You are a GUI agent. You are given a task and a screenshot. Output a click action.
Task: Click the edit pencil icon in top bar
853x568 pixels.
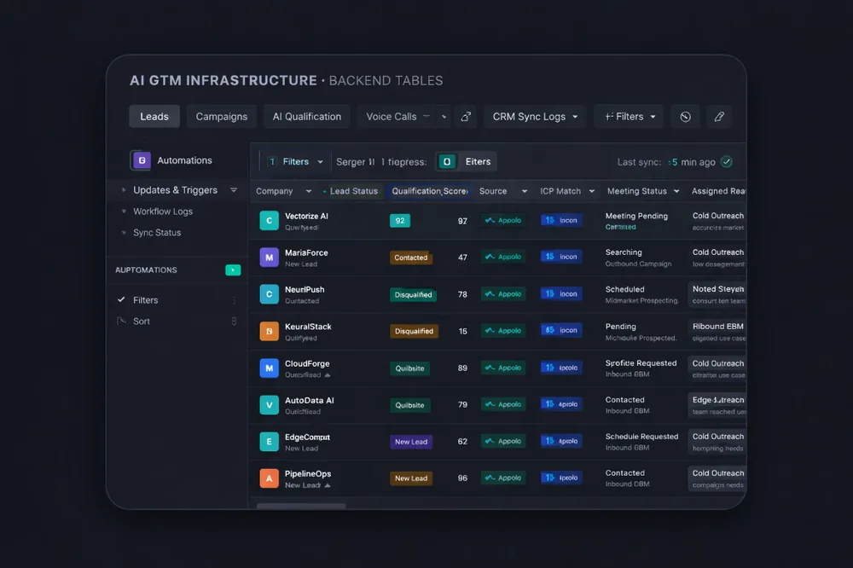tap(718, 117)
